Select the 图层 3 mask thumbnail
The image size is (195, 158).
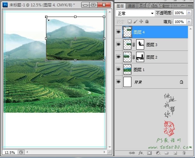[140, 44]
